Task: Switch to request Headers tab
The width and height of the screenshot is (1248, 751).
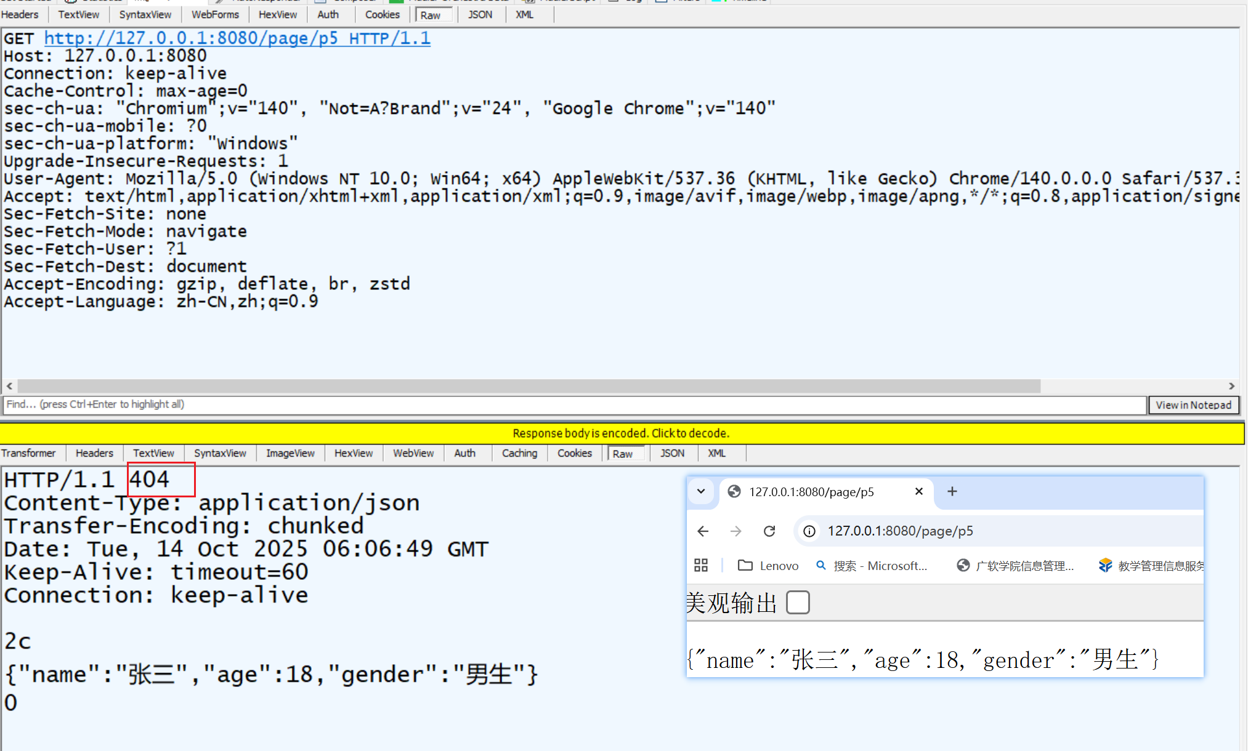Action: 20,14
